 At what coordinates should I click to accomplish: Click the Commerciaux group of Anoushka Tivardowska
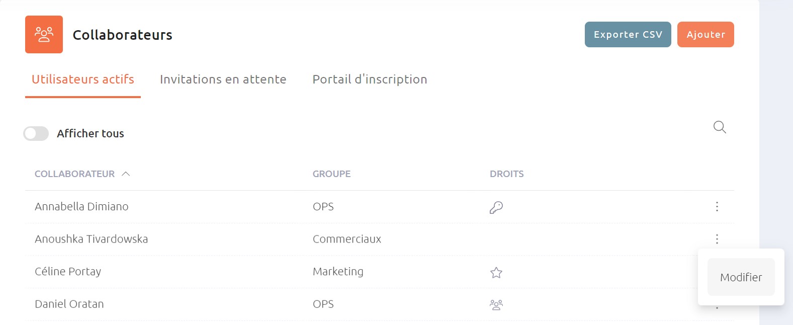click(347, 239)
